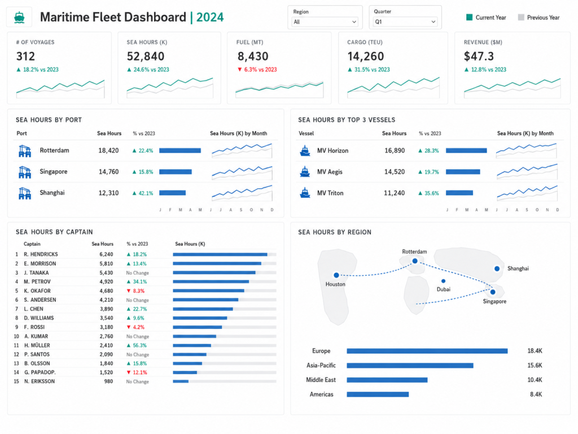Click the 52,840 sea hours KPI value
Screen dimensions: 578x434
(x=146, y=56)
